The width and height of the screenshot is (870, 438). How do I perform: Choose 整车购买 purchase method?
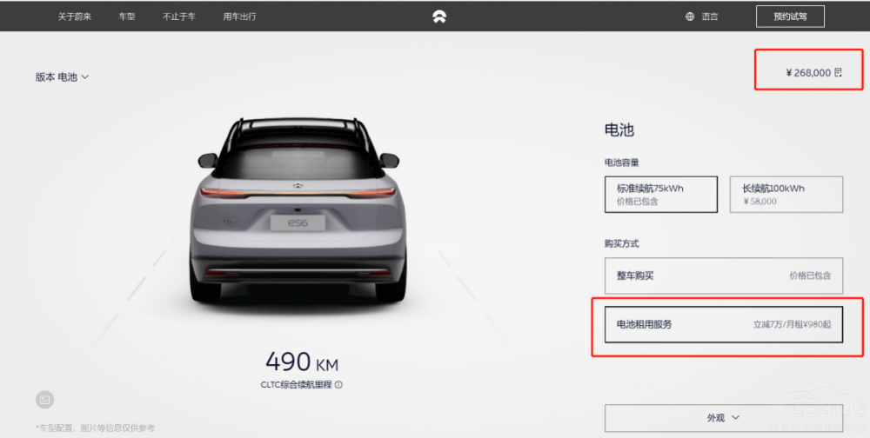(724, 275)
